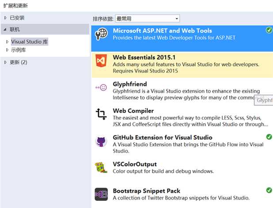Click the green installed checkmark on ASP.NET Web Tools
The image size is (273, 208).
point(269,30)
